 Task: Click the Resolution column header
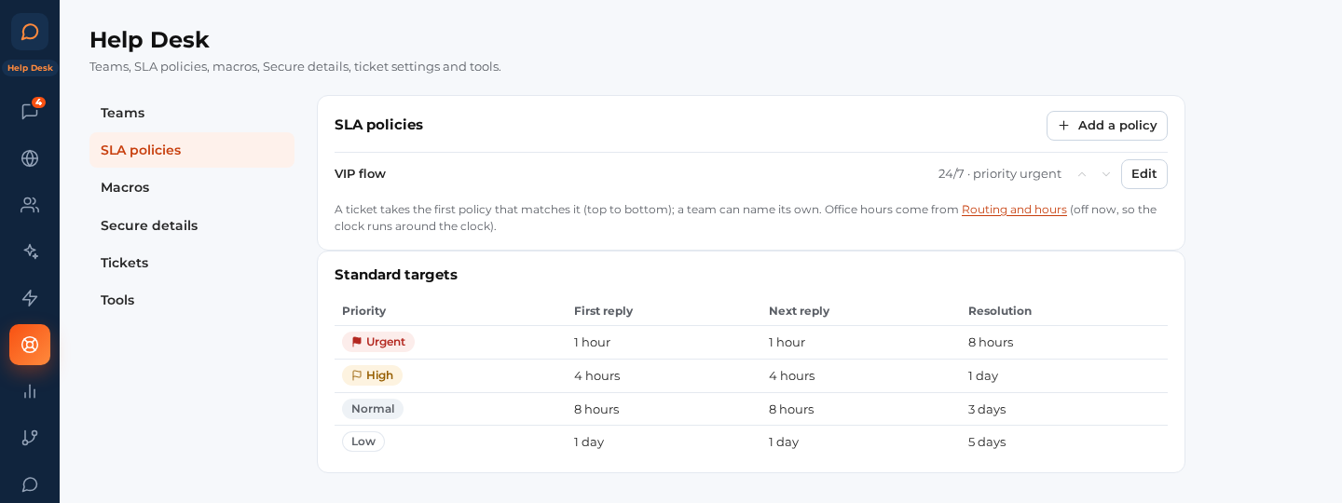[x=1000, y=311]
